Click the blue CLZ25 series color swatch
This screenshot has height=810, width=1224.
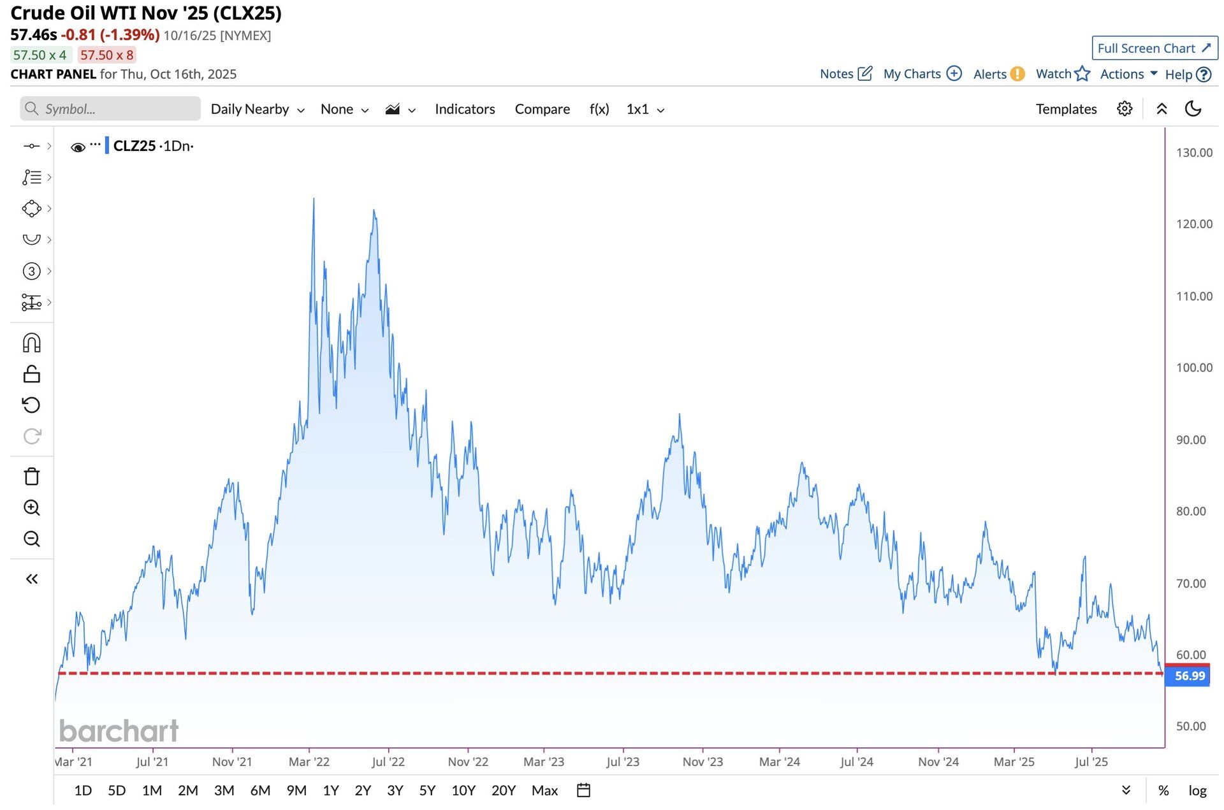click(107, 146)
